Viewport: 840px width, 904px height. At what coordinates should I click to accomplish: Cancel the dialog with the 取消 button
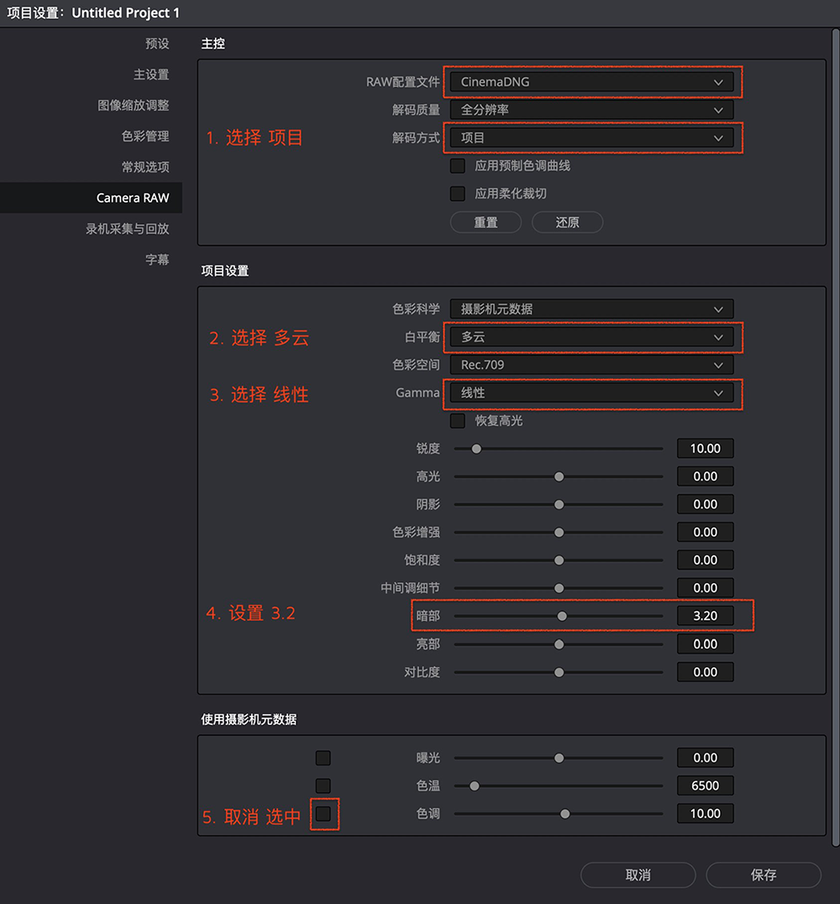(638, 875)
